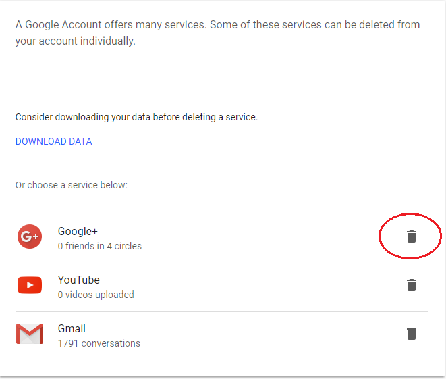Click 'A Google Account offers many services' text
Viewport: 446px width, 379px height.
click(x=110, y=25)
